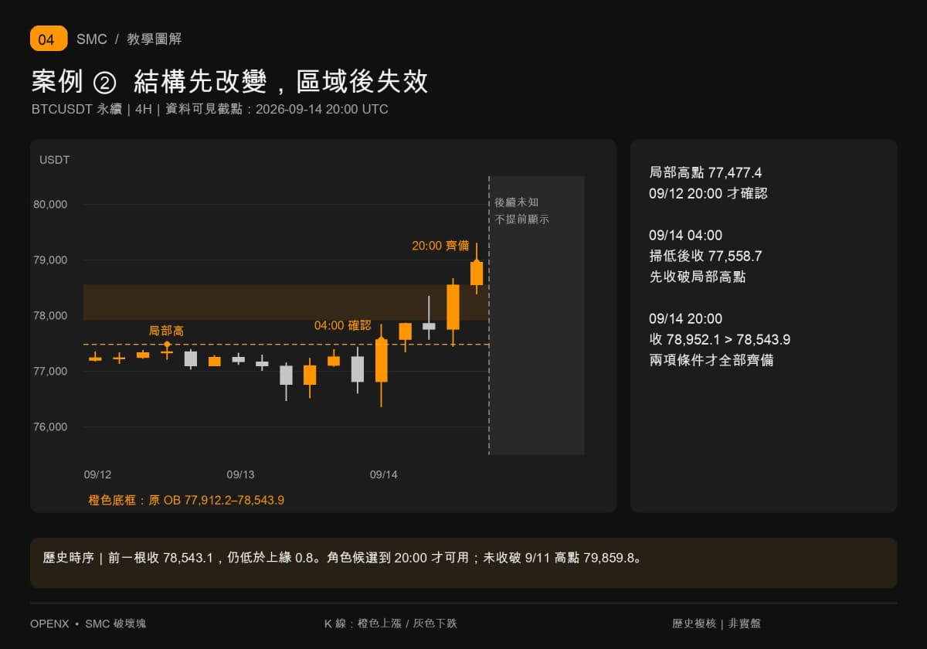Screen dimensions: 927x649
Task: Click the 局部高 chart annotation
Action: tap(166, 331)
